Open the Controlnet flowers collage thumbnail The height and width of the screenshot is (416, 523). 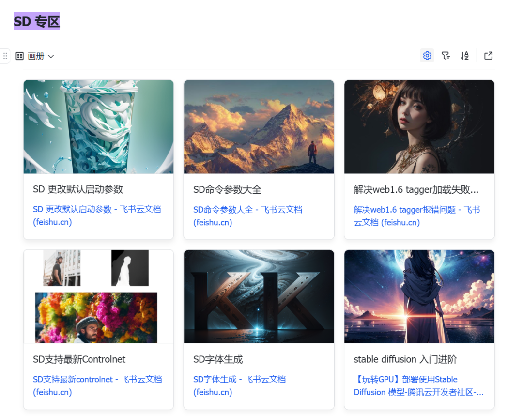coord(98,296)
